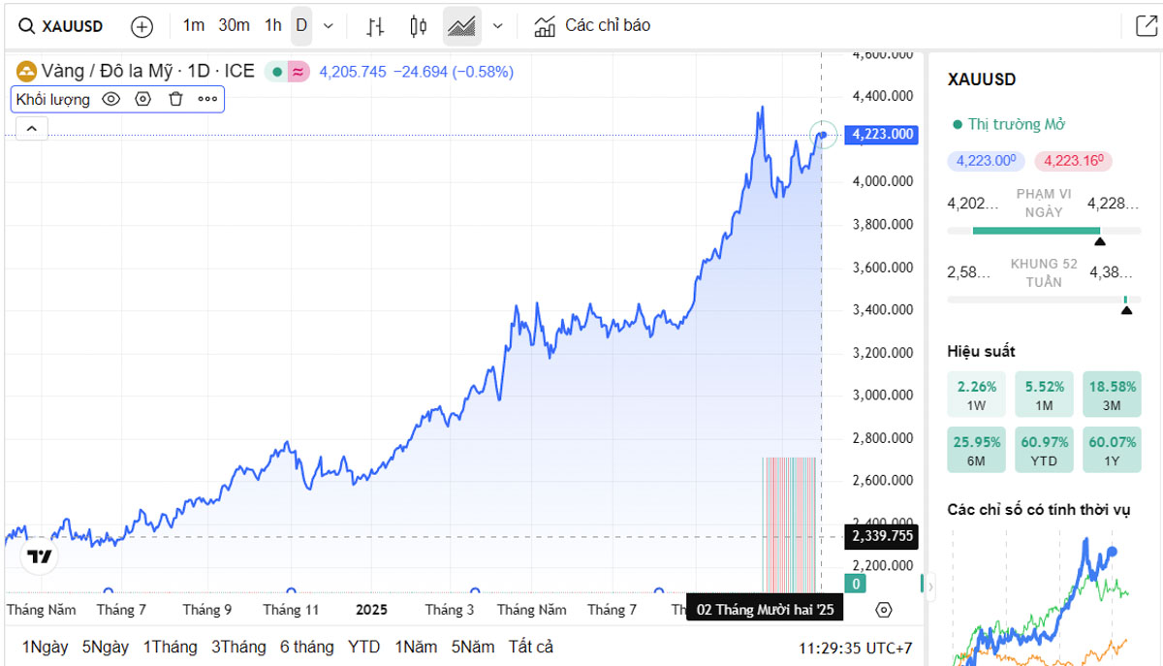The image size is (1163, 666).
Task: Open more options for Khối lượng indicator
Action: pos(207,99)
